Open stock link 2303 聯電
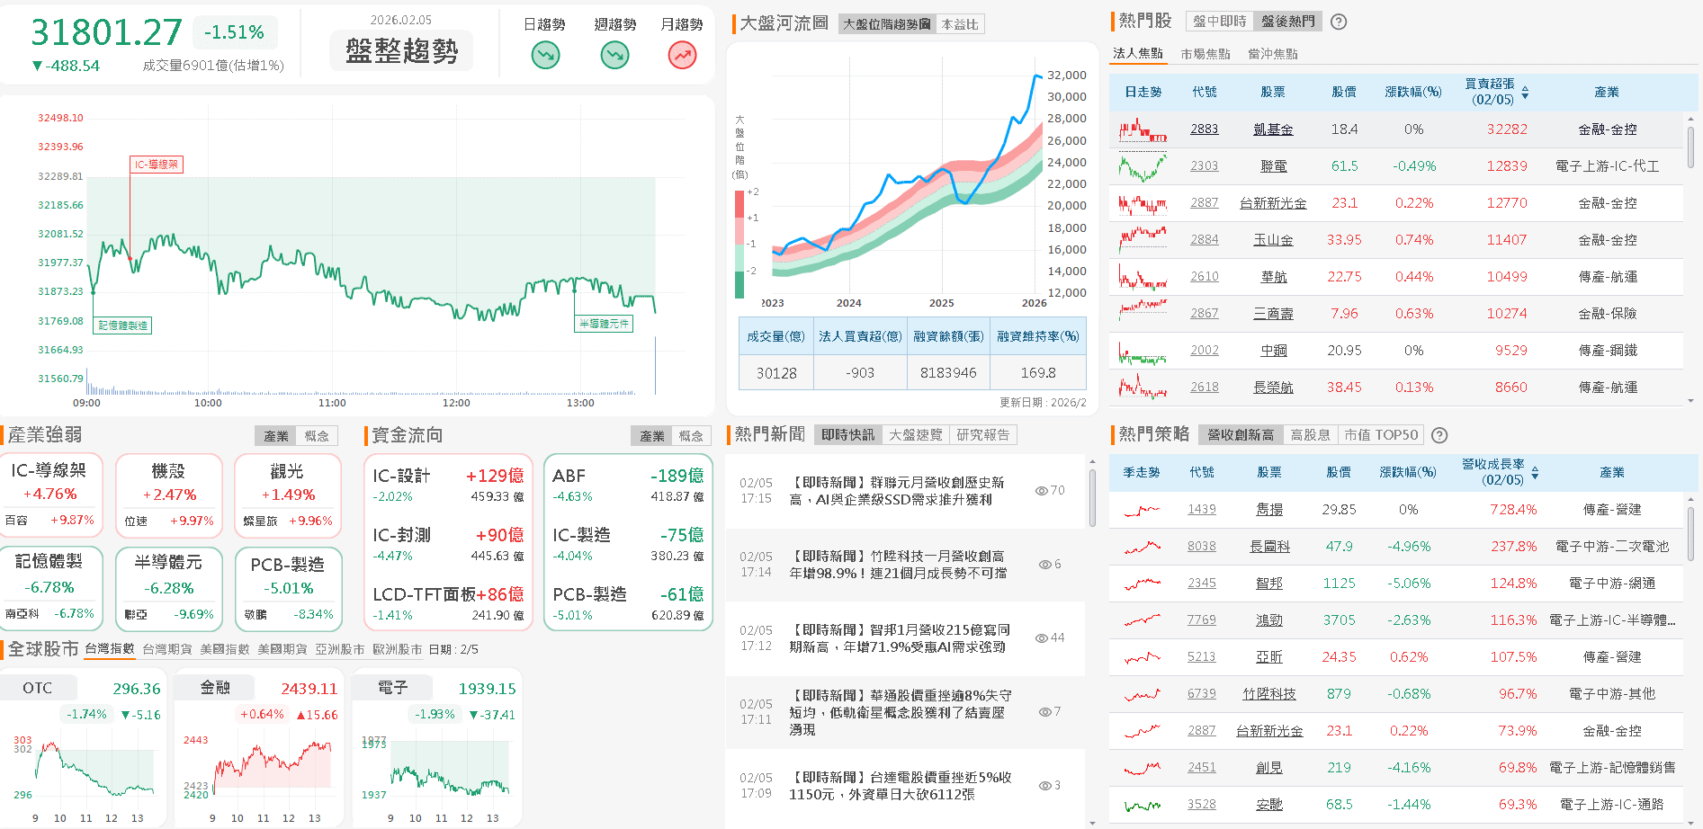Image resolution: width=1703 pixels, height=829 pixels. [x=1205, y=165]
